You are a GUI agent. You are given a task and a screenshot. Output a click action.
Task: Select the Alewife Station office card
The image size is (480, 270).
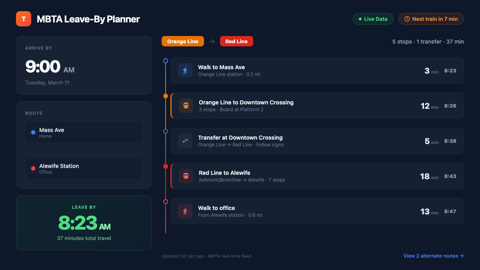[84, 168]
